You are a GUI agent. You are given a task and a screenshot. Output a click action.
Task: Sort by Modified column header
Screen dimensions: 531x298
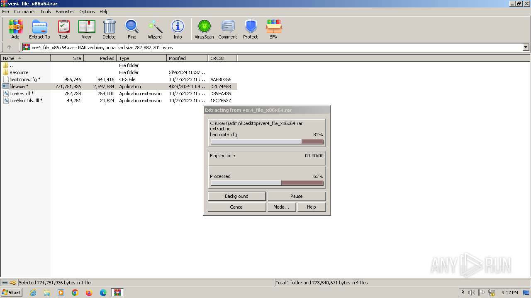[x=187, y=58]
